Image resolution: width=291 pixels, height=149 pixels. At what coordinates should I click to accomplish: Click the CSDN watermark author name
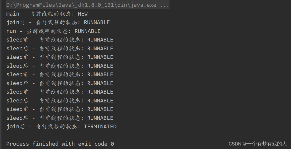(x=267, y=144)
